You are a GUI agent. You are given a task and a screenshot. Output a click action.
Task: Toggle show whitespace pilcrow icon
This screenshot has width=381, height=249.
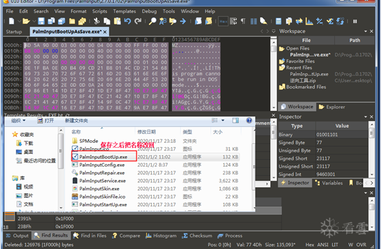click(243, 21)
